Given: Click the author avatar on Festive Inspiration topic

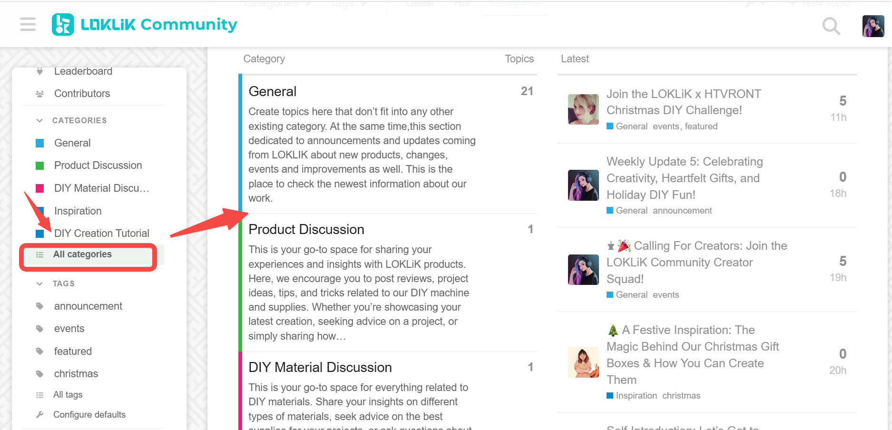Looking at the screenshot, I should 583,362.
